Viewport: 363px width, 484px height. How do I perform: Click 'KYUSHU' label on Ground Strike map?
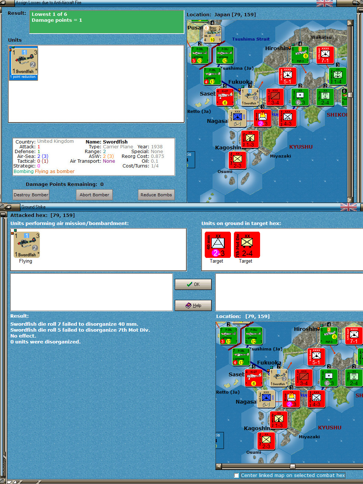click(x=329, y=428)
